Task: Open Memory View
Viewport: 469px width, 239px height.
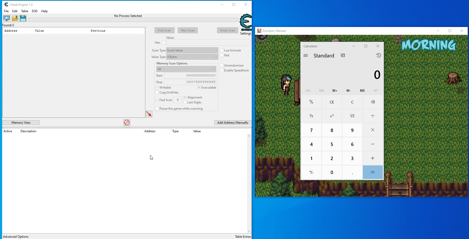Action: (x=21, y=123)
